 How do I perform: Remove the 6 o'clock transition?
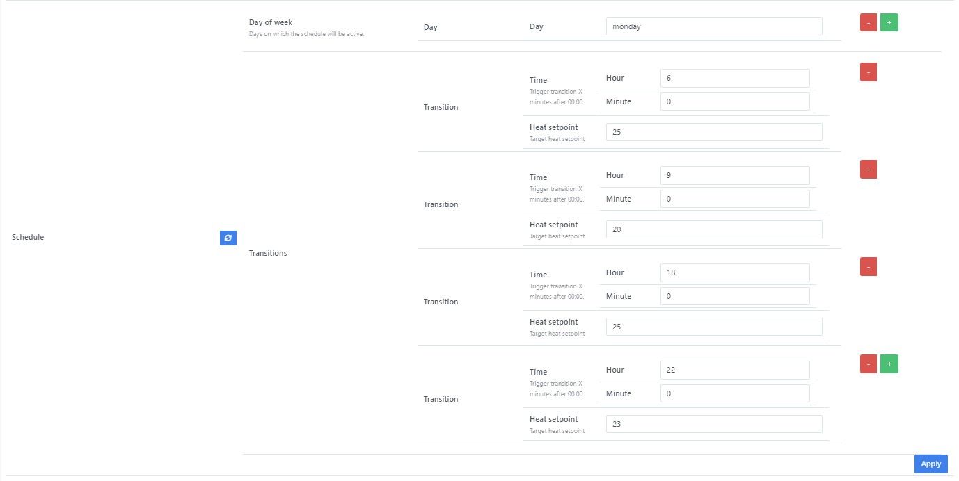868,72
